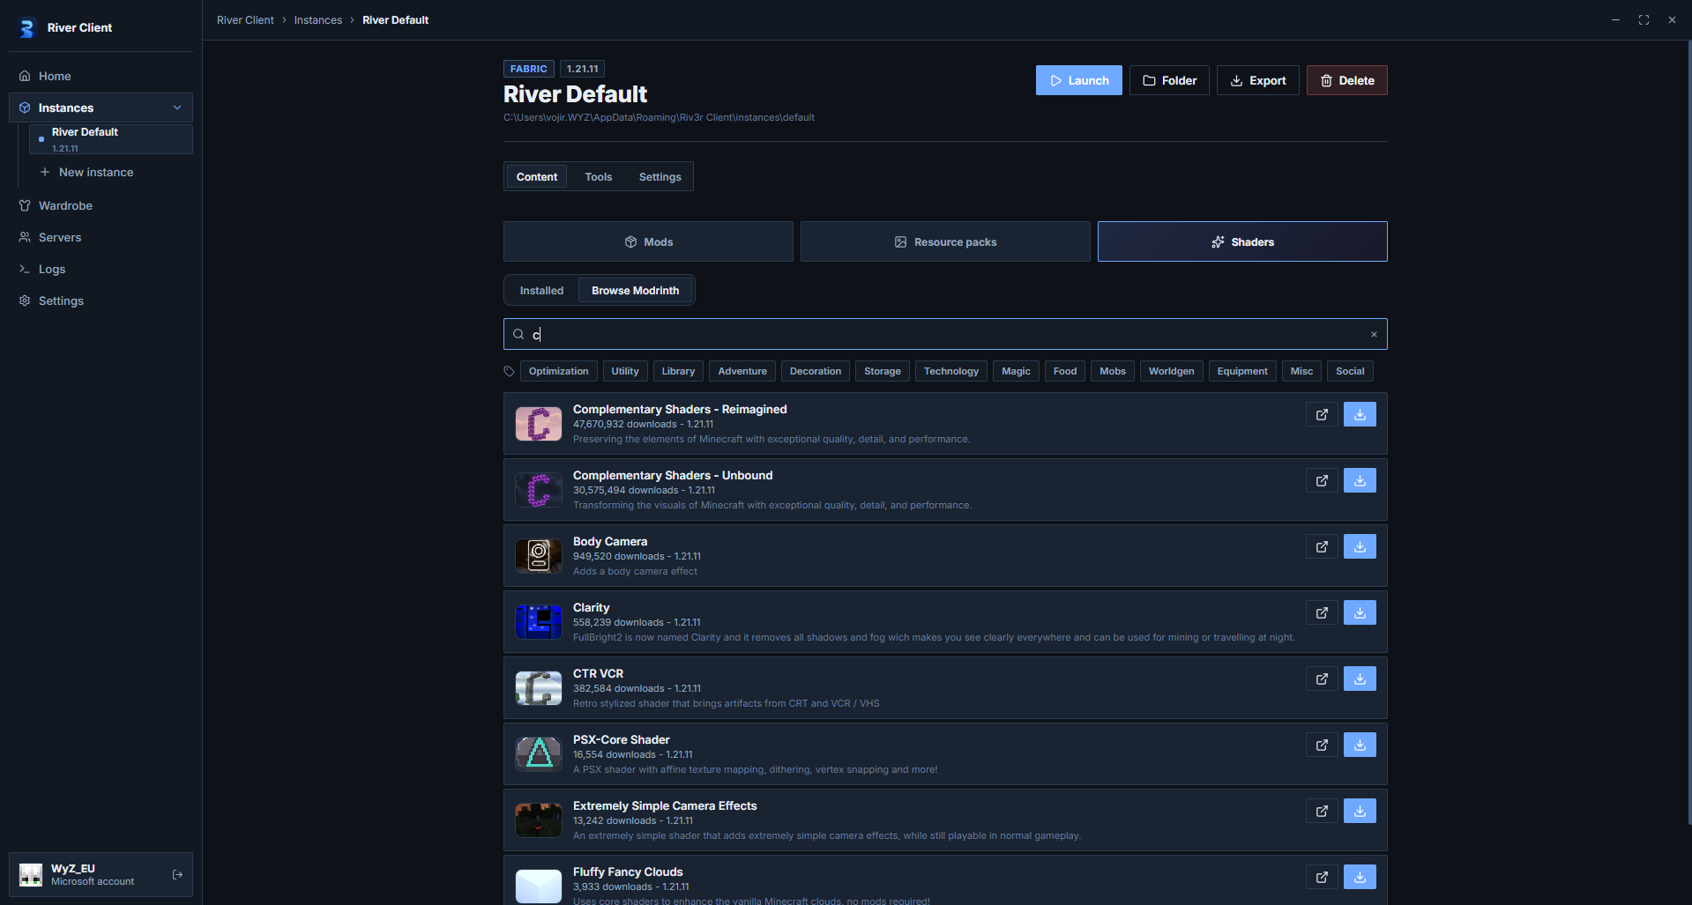The width and height of the screenshot is (1692, 905).
Task: Switch to the instance Settings tab
Action: [x=660, y=176]
